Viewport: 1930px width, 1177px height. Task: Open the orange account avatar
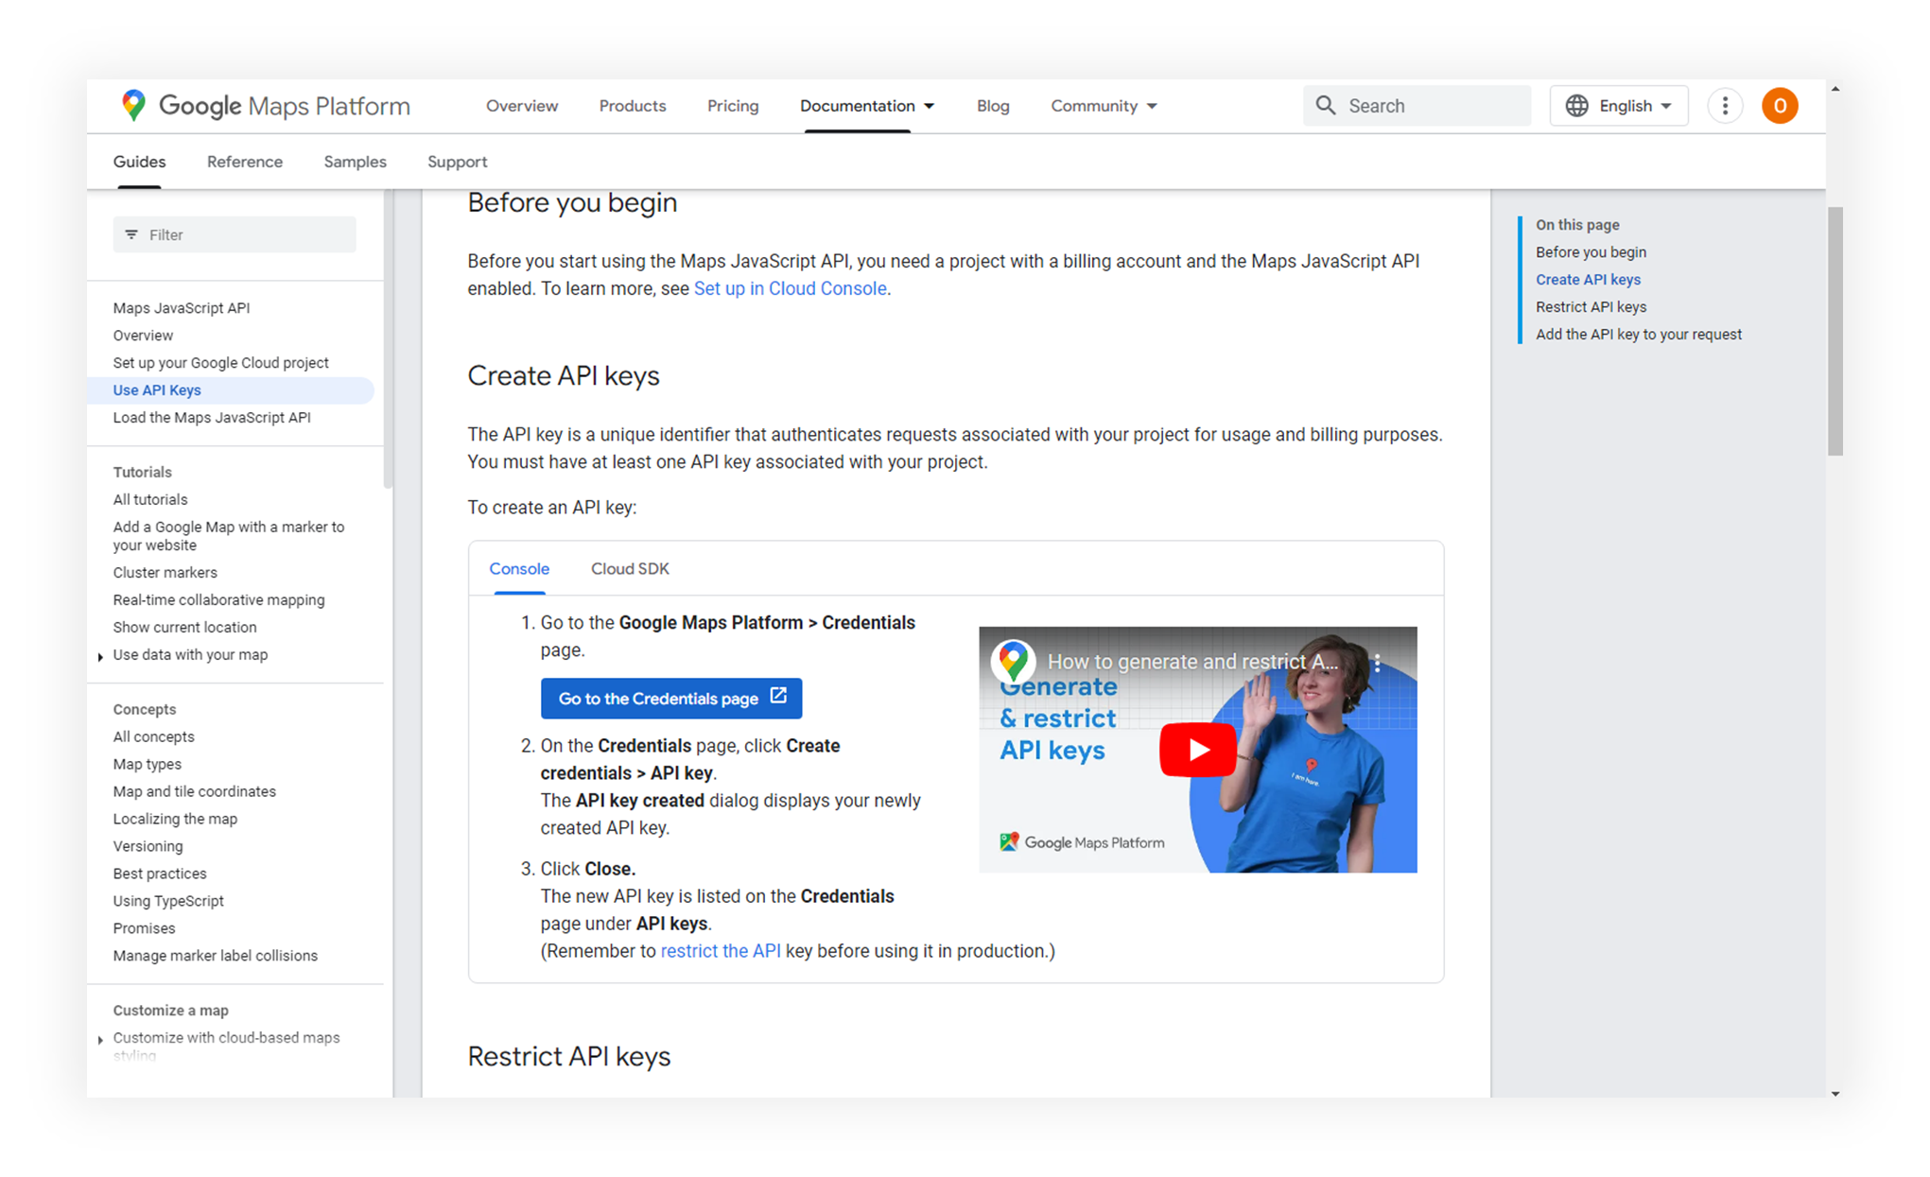[x=1779, y=106]
